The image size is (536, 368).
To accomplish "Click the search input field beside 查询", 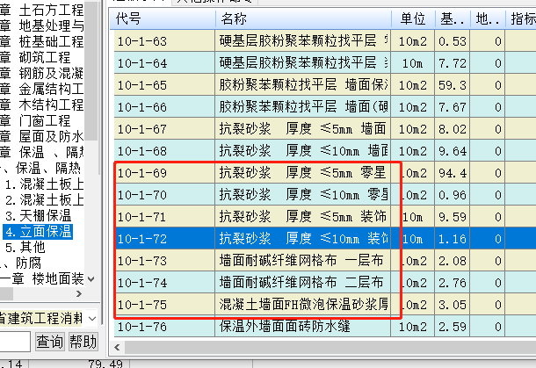I will pos(15,342).
